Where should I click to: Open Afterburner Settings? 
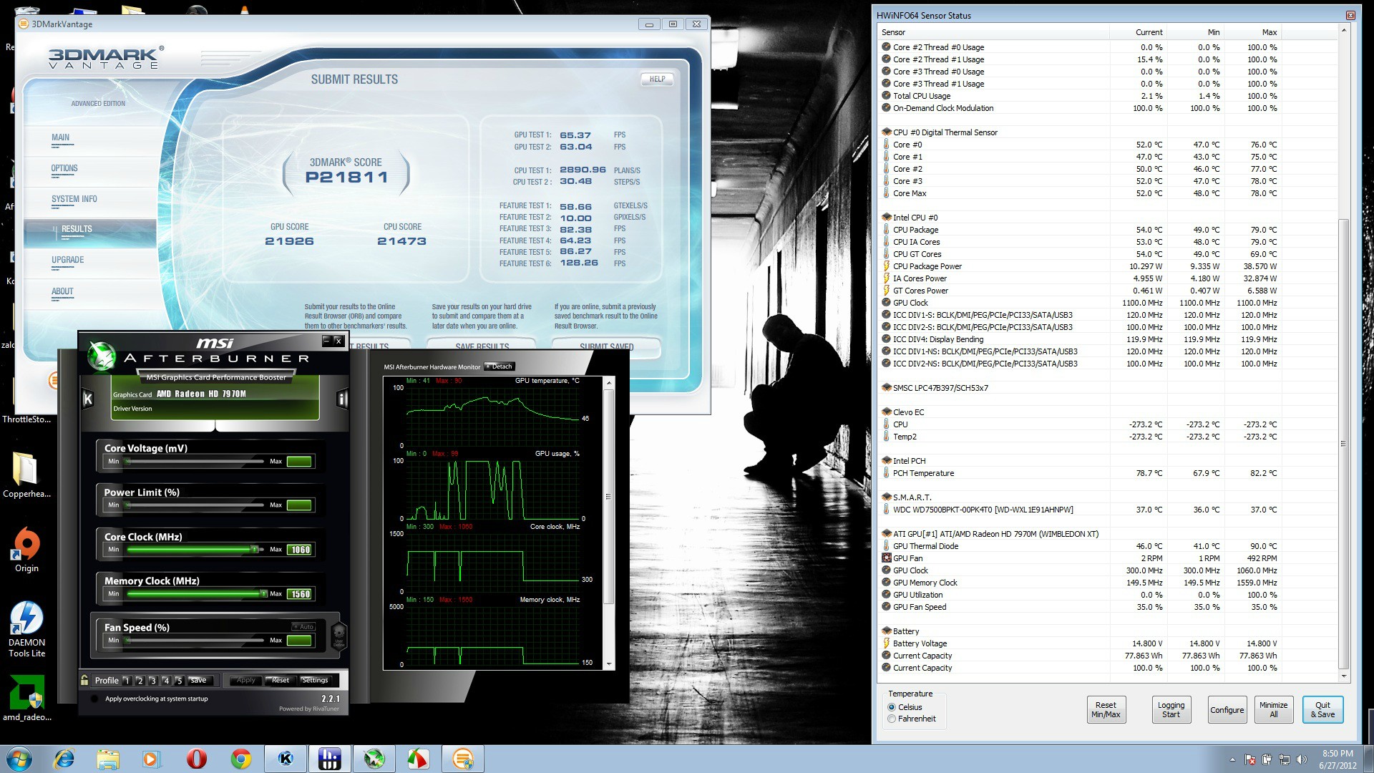[315, 681]
